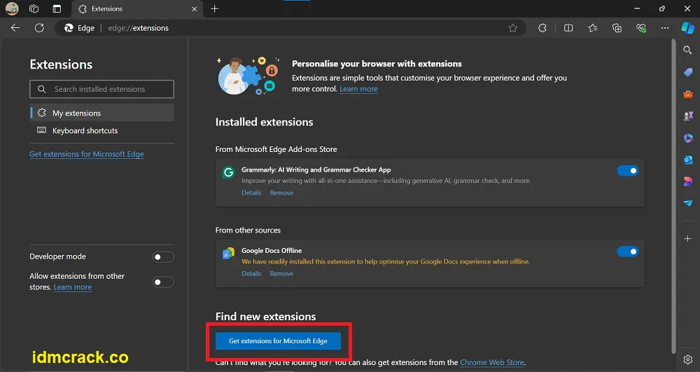Open sidebar Microsoft 365 icon
Screen dimensions: 700x372
[688, 138]
